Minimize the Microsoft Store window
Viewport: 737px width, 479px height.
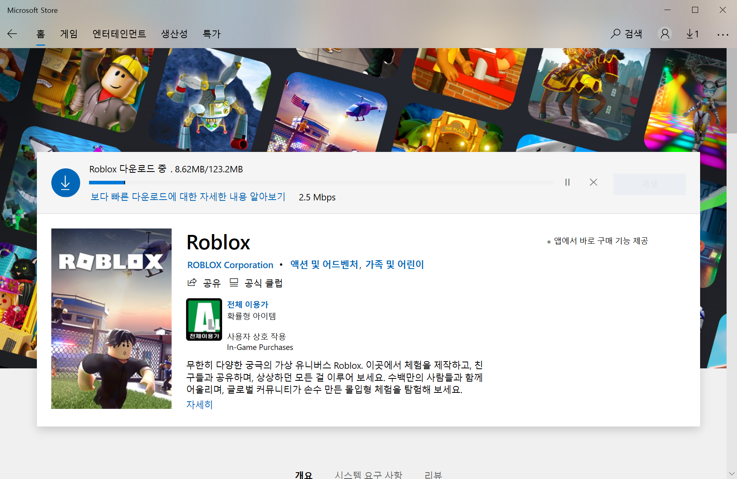coord(667,10)
